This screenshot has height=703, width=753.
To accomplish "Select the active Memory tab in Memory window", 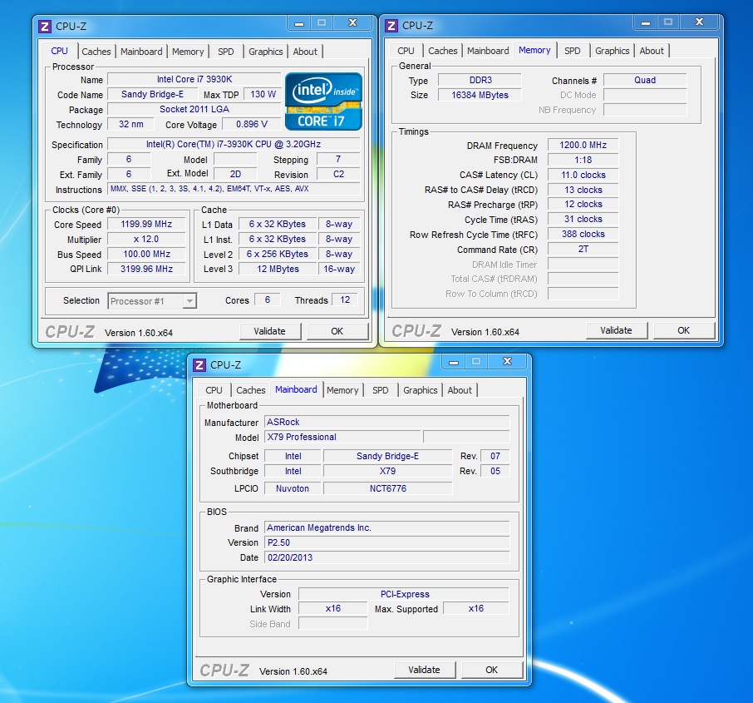I will click(534, 50).
